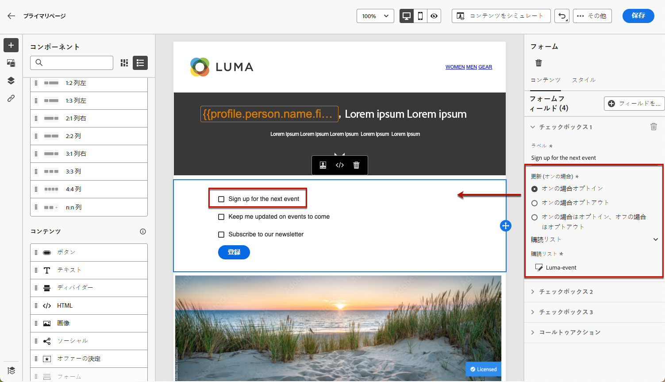Open the asset picker icon in the left sidebar
Viewport: 665px width, 382px height.
[x=11, y=63]
